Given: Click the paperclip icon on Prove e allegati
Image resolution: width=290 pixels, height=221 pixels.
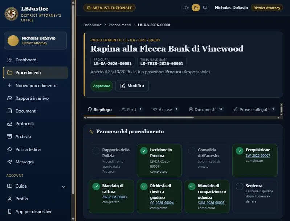Looking at the screenshot, I should click(236, 110).
